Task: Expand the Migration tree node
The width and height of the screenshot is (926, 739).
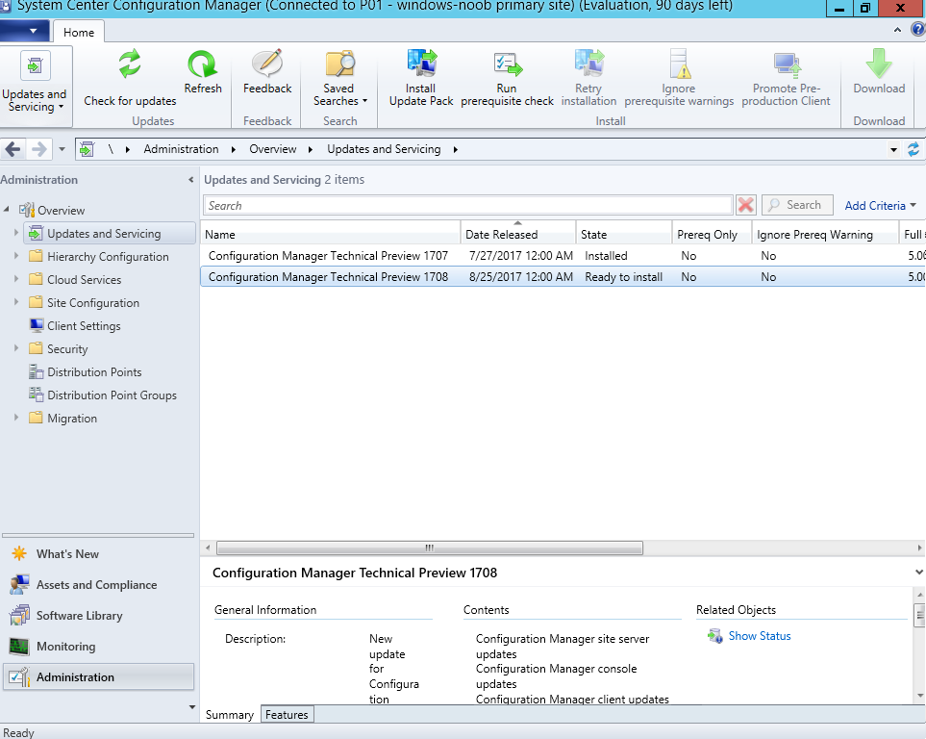Action: (16, 418)
